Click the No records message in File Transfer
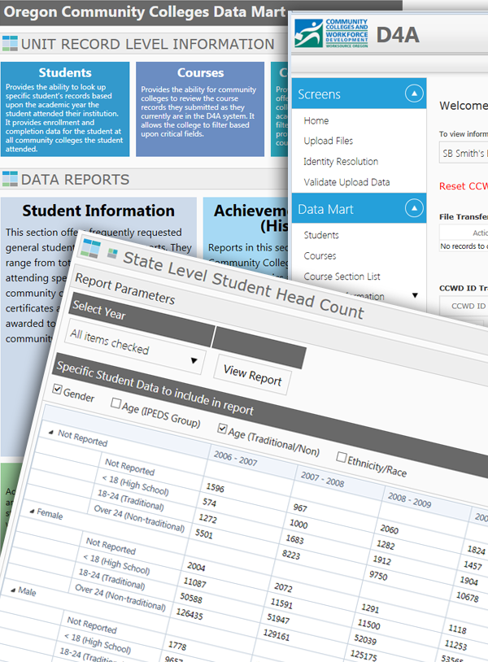The image size is (488, 662). [x=464, y=246]
